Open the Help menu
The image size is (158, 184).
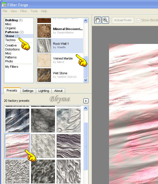pyautogui.click(x=44, y=11)
